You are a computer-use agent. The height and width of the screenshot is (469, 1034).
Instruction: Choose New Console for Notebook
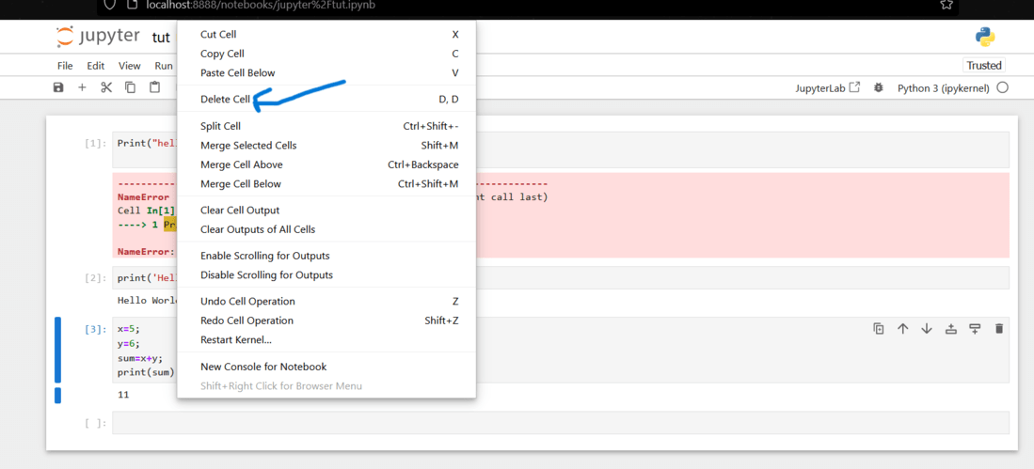click(326, 367)
